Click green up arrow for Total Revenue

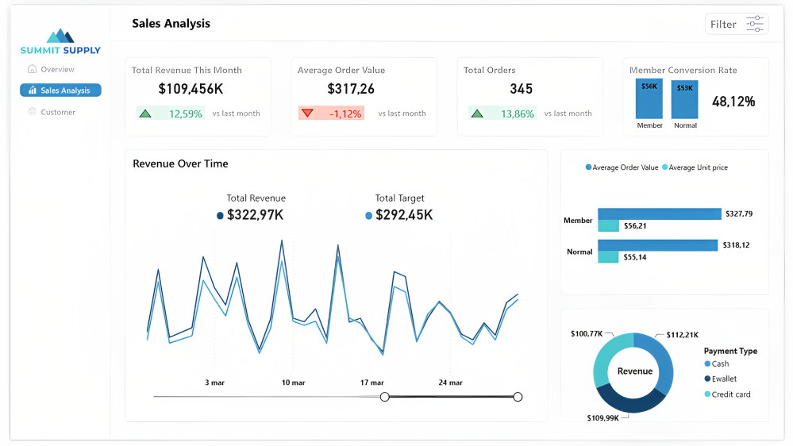(x=145, y=113)
